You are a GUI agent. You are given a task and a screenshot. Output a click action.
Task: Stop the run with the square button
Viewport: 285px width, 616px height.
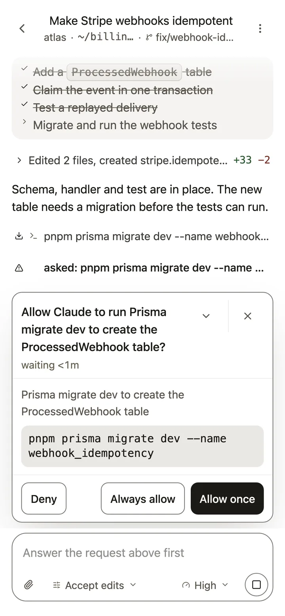tap(256, 585)
